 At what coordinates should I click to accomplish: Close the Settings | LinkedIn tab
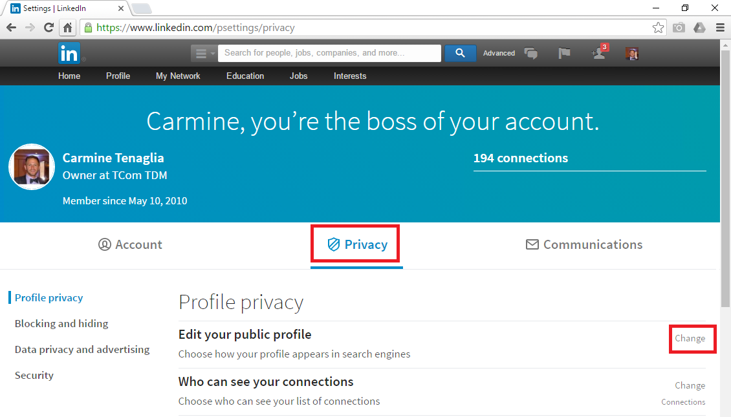coord(121,8)
